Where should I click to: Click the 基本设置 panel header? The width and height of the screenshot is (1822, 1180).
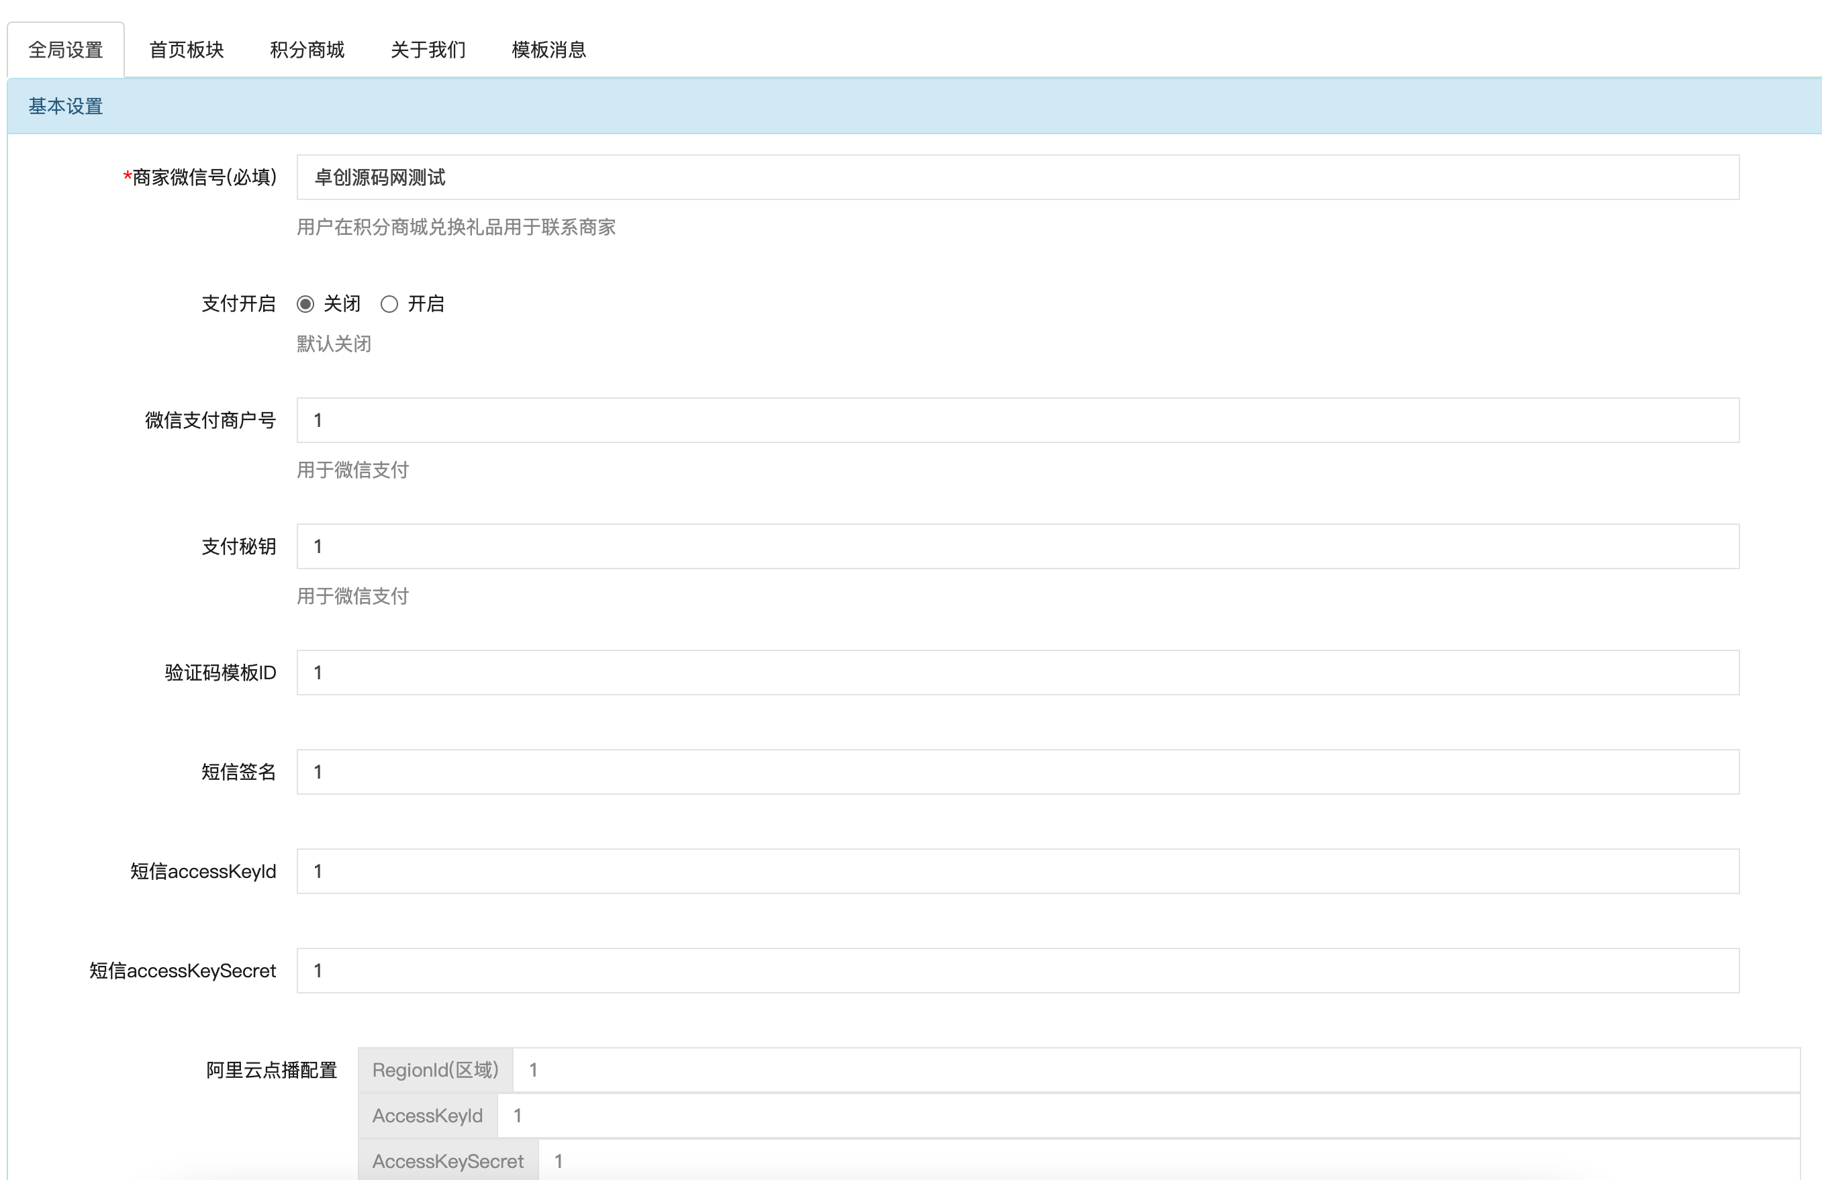(914, 106)
